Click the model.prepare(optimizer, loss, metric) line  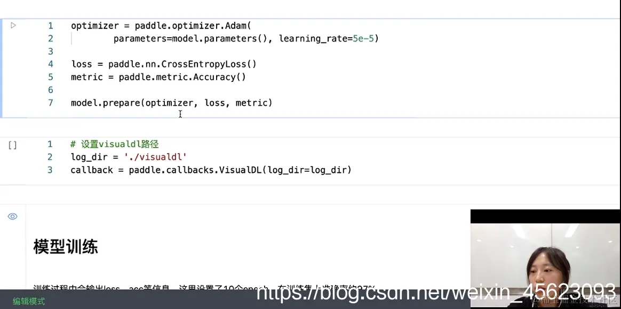coord(171,103)
